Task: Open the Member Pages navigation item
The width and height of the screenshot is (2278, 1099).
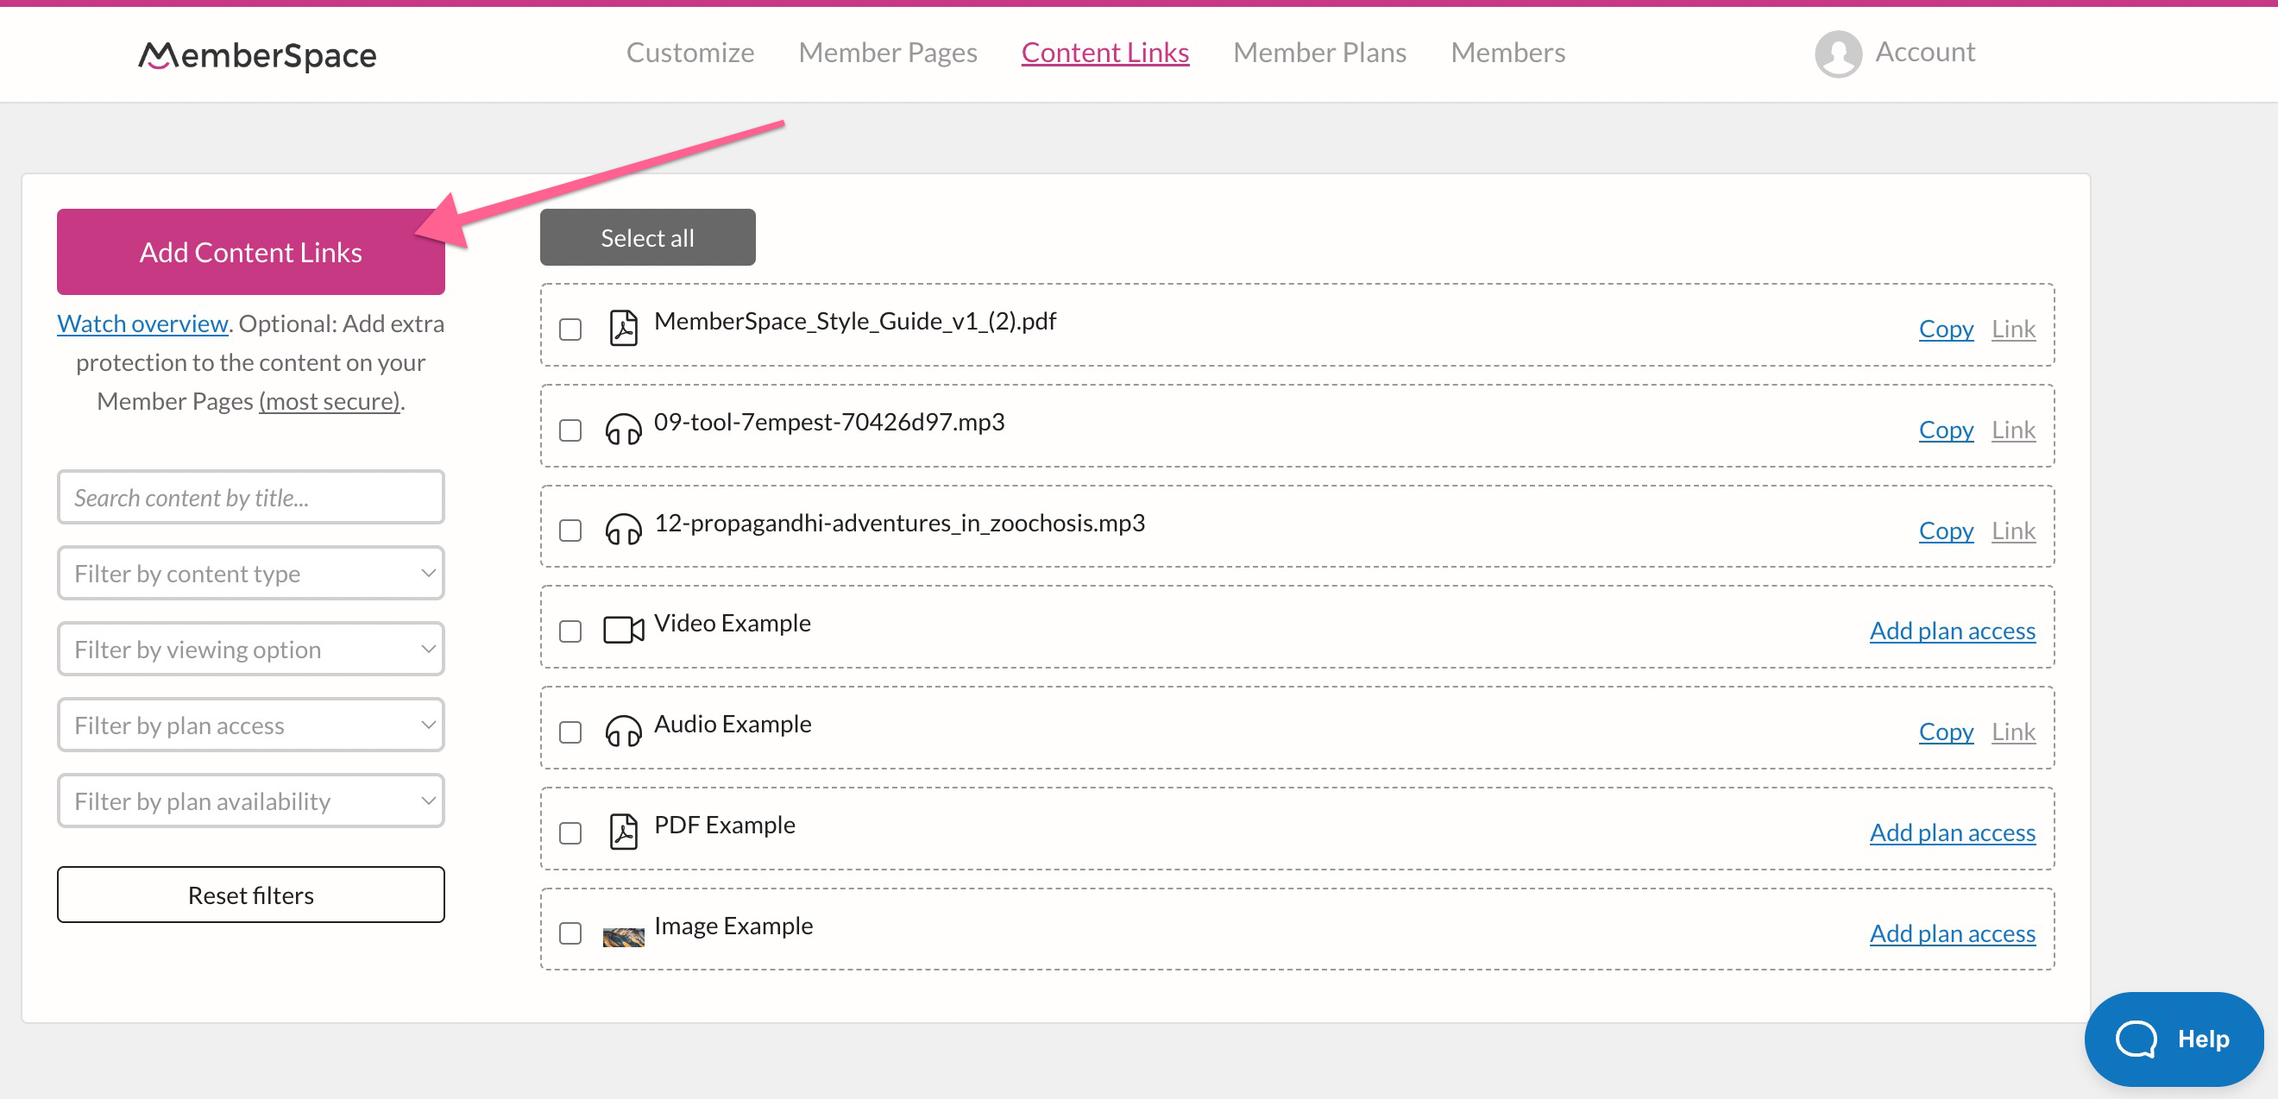Action: [x=888, y=52]
